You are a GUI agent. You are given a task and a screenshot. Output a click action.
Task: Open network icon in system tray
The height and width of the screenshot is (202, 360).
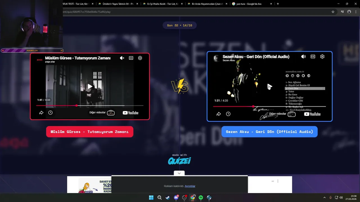point(336,198)
